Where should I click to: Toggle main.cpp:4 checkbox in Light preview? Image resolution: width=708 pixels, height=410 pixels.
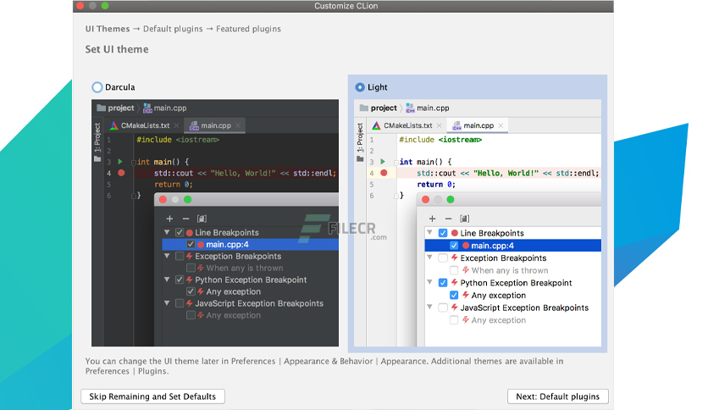pos(454,246)
